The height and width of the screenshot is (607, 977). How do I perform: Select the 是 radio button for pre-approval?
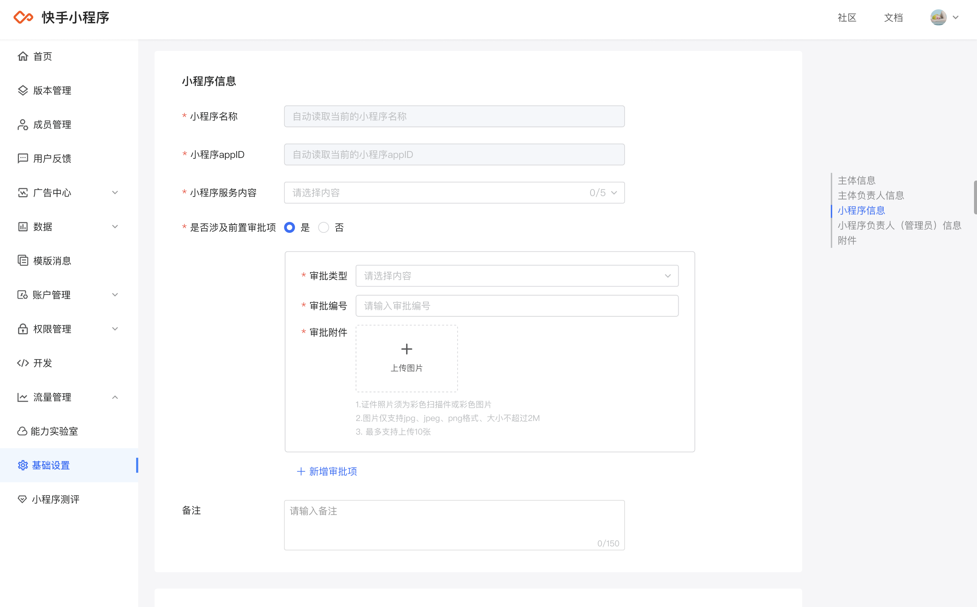click(x=290, y=228)
